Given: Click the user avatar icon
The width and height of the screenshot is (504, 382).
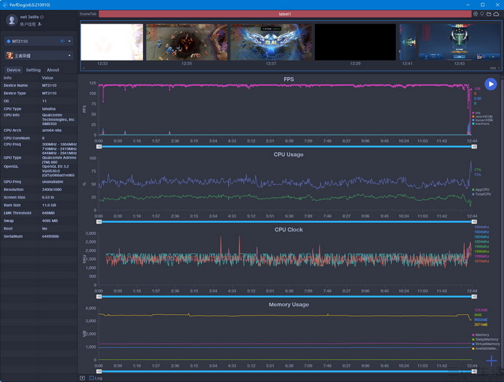Looking at the screenshot, I should point(13,20).
